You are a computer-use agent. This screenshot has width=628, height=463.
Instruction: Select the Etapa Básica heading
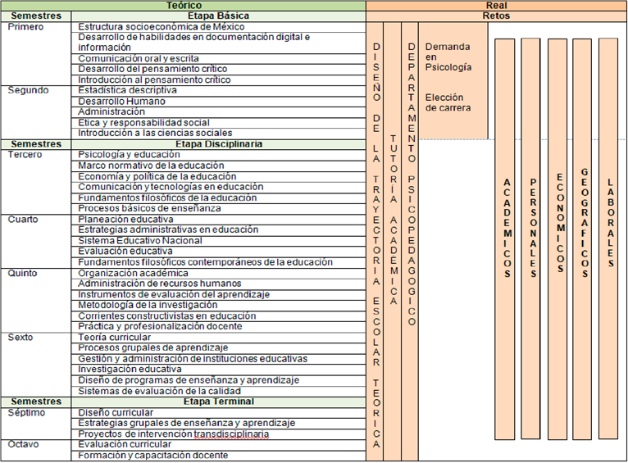(x=218, y=16)
